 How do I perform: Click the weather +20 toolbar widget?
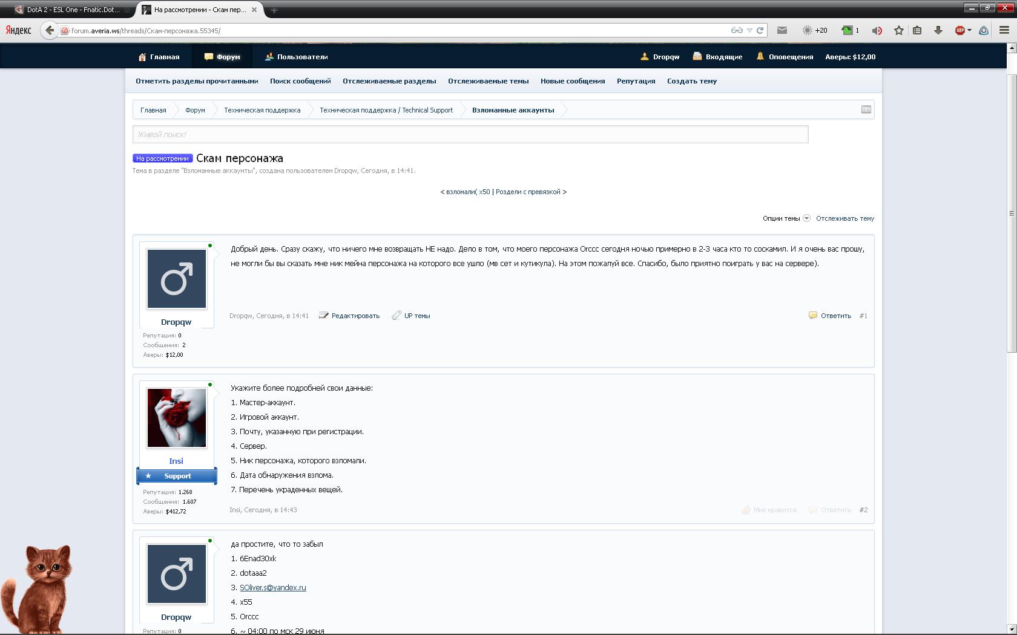tap(815, 30)
